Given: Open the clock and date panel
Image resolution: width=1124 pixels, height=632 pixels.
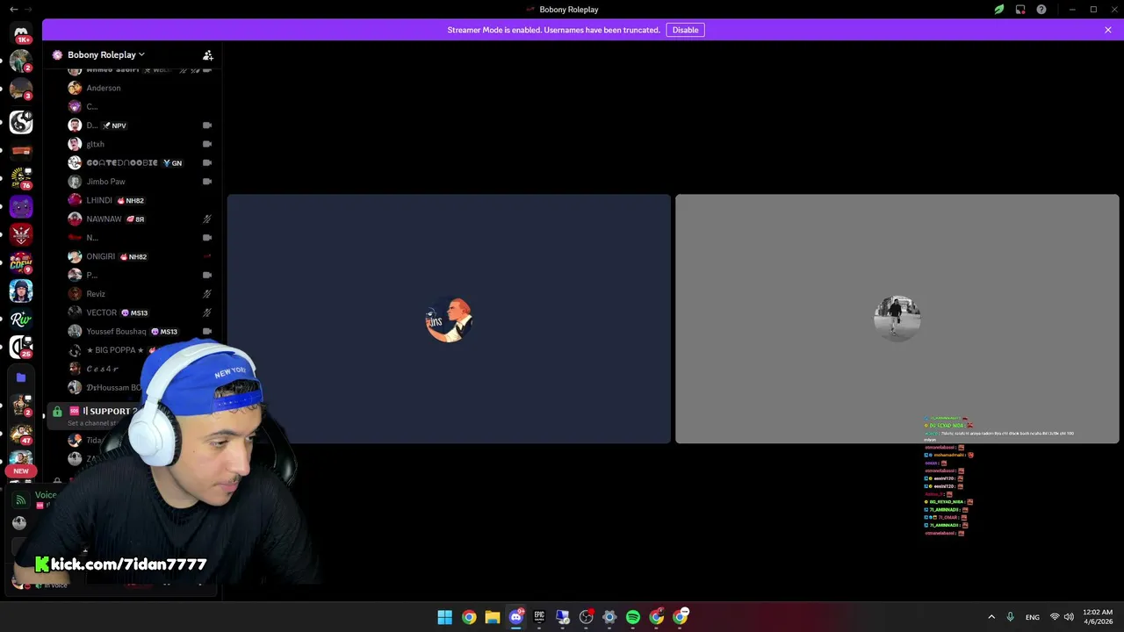Looking at the screenshot, I should pyautogui.click(x=1098, y=617).
